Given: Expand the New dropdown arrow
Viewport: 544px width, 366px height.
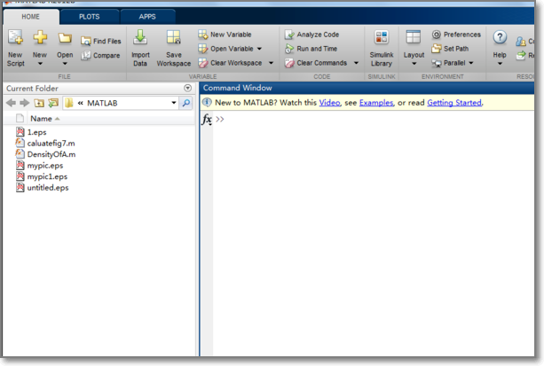Looking at the screenshot, I should coord(40,64).
